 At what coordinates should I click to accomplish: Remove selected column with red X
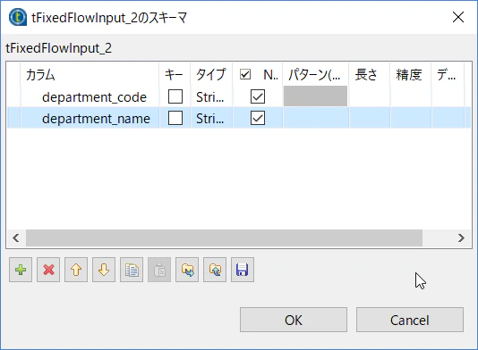[x=48, y=270]
